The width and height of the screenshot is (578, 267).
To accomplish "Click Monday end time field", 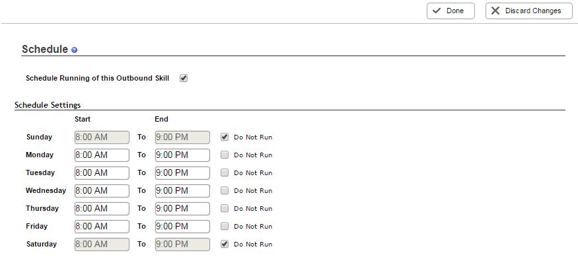I will click(x=182, y=155).
